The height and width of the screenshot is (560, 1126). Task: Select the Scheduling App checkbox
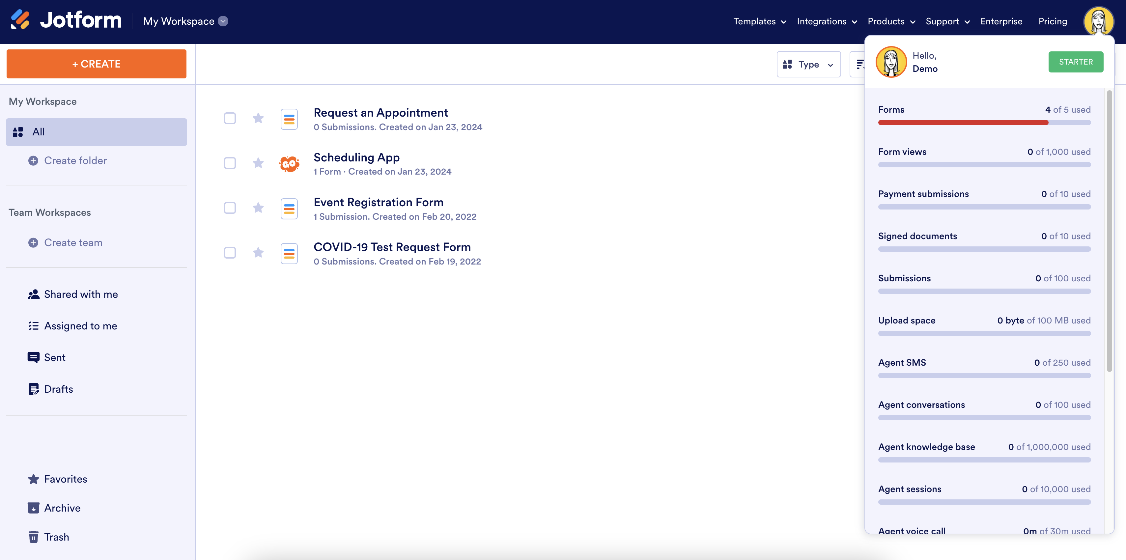coord(230,163)
